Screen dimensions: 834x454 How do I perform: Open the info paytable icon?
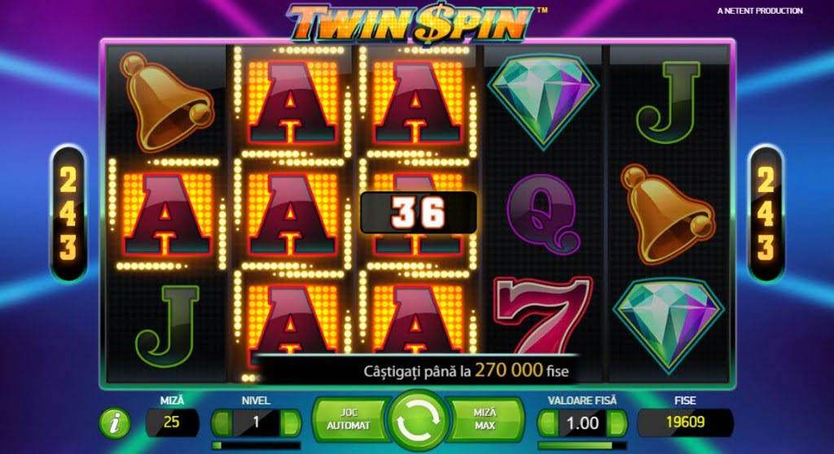coord(114,423)
